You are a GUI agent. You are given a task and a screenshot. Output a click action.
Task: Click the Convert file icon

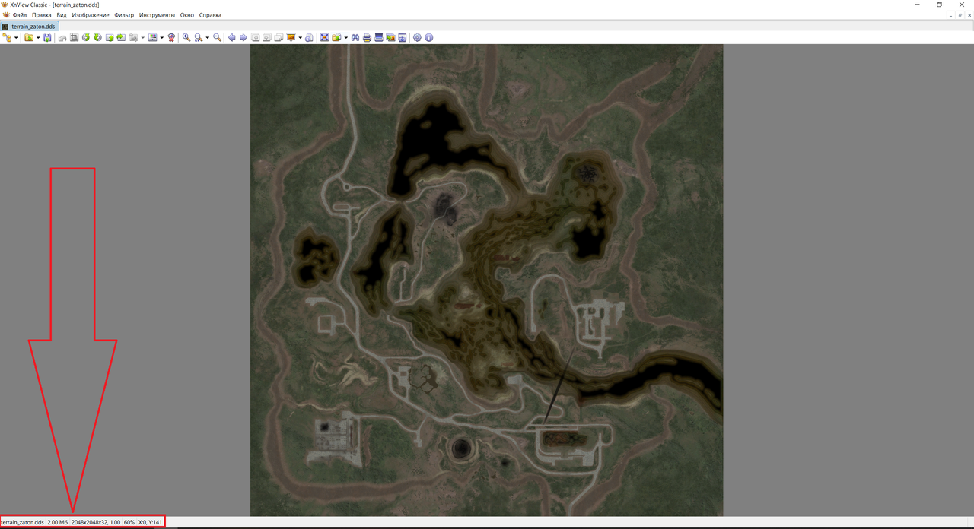pyautogui.click(x=336, y=37)
